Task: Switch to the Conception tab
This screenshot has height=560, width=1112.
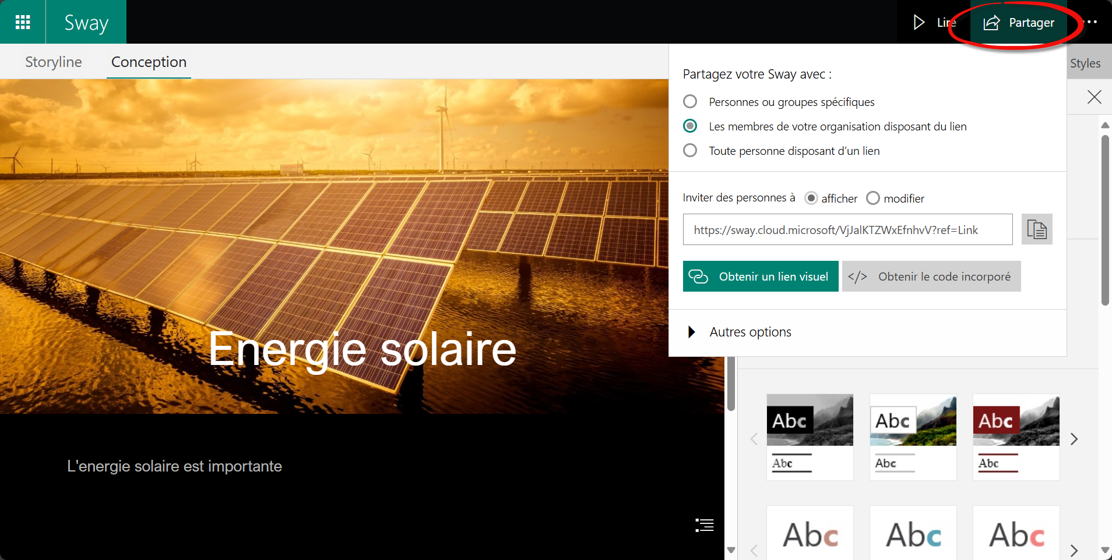Action: (x=149, y=62)
